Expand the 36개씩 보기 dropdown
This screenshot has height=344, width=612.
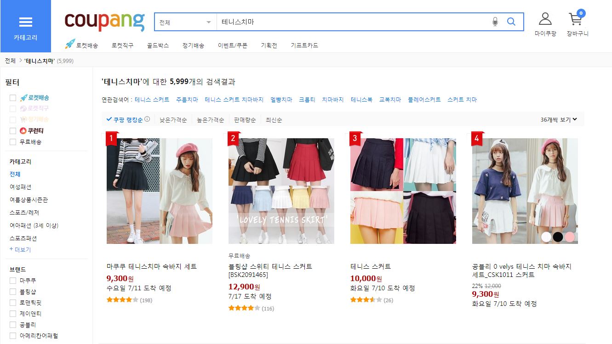point(559,119)
